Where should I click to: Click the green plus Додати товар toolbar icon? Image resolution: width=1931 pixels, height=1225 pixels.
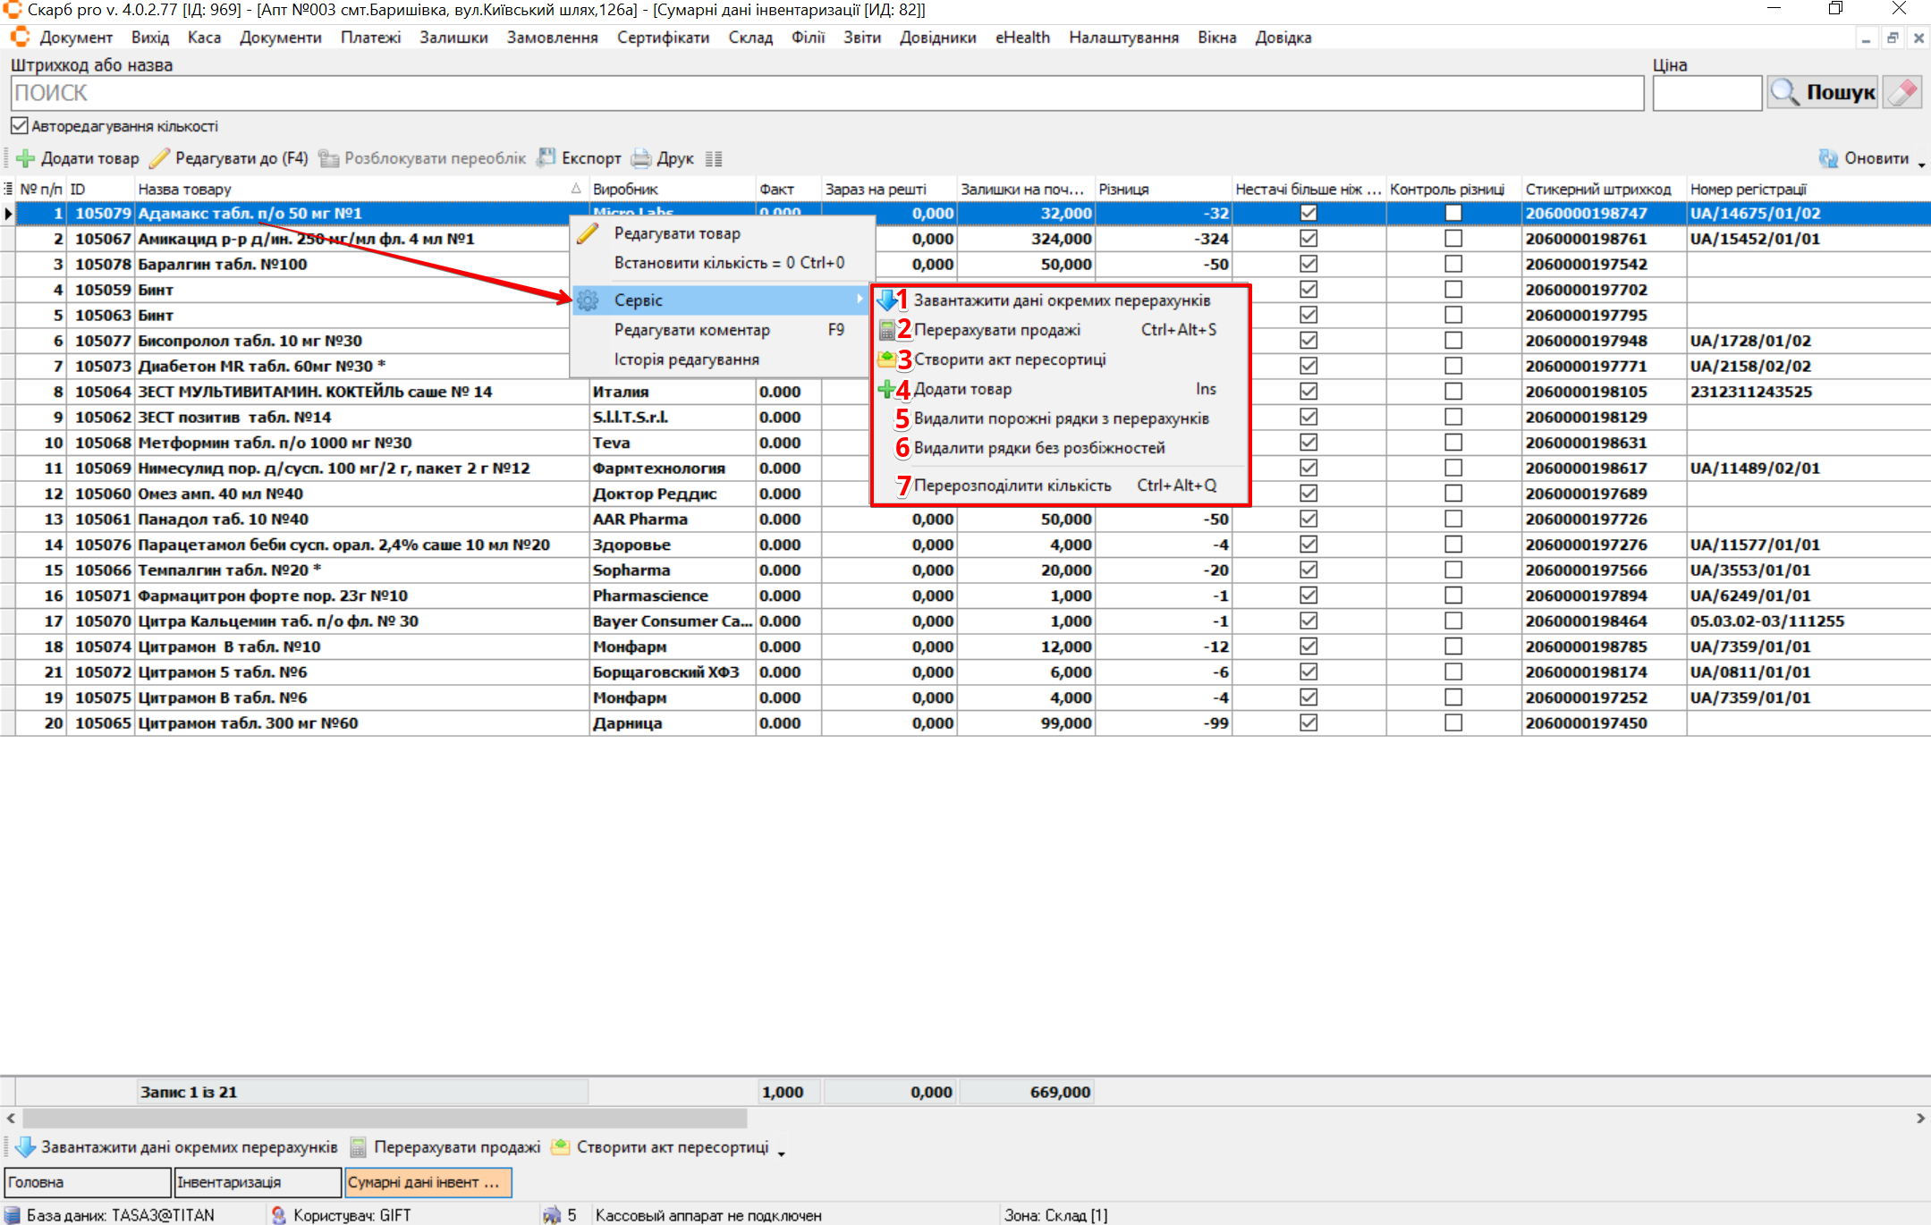point(26,158)
